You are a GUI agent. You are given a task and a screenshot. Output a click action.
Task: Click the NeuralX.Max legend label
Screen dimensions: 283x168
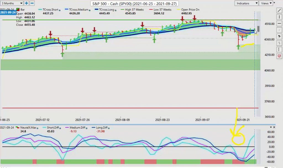[x=28, y=128]
